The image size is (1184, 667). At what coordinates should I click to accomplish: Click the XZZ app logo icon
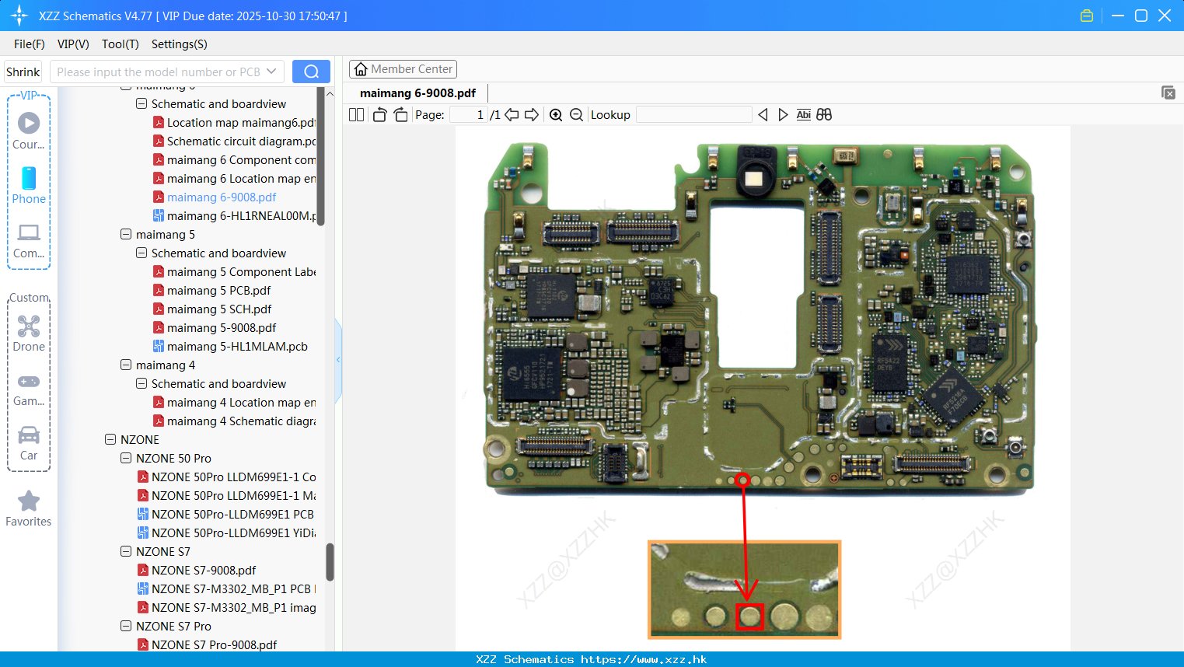coord(19,16)
